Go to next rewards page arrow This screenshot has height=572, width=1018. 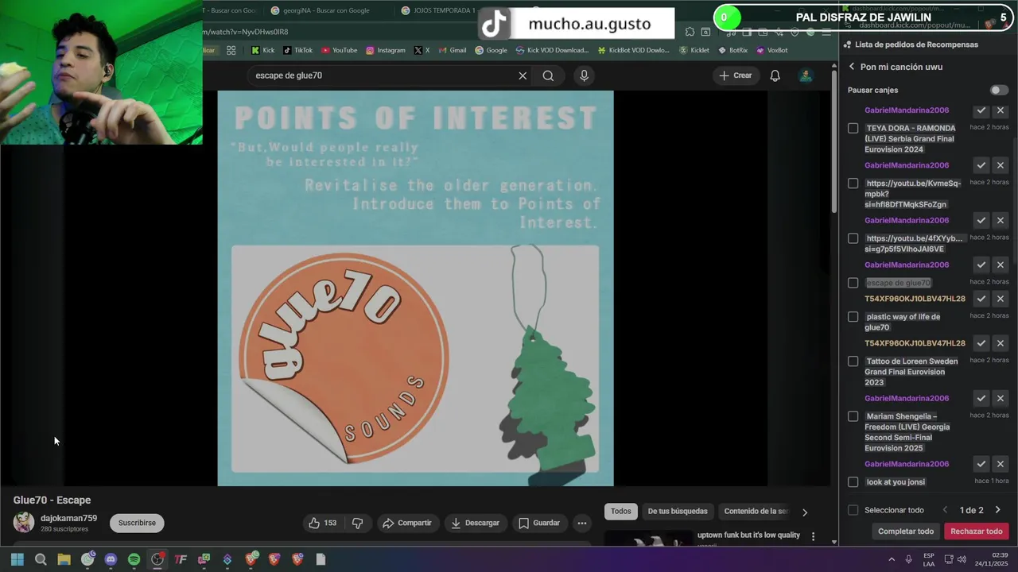point(997,510)
